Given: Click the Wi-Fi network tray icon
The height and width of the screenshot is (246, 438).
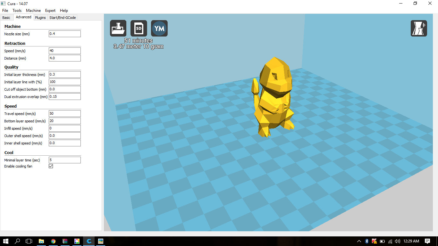Looking at the screenshot, I should coord(390,241).
